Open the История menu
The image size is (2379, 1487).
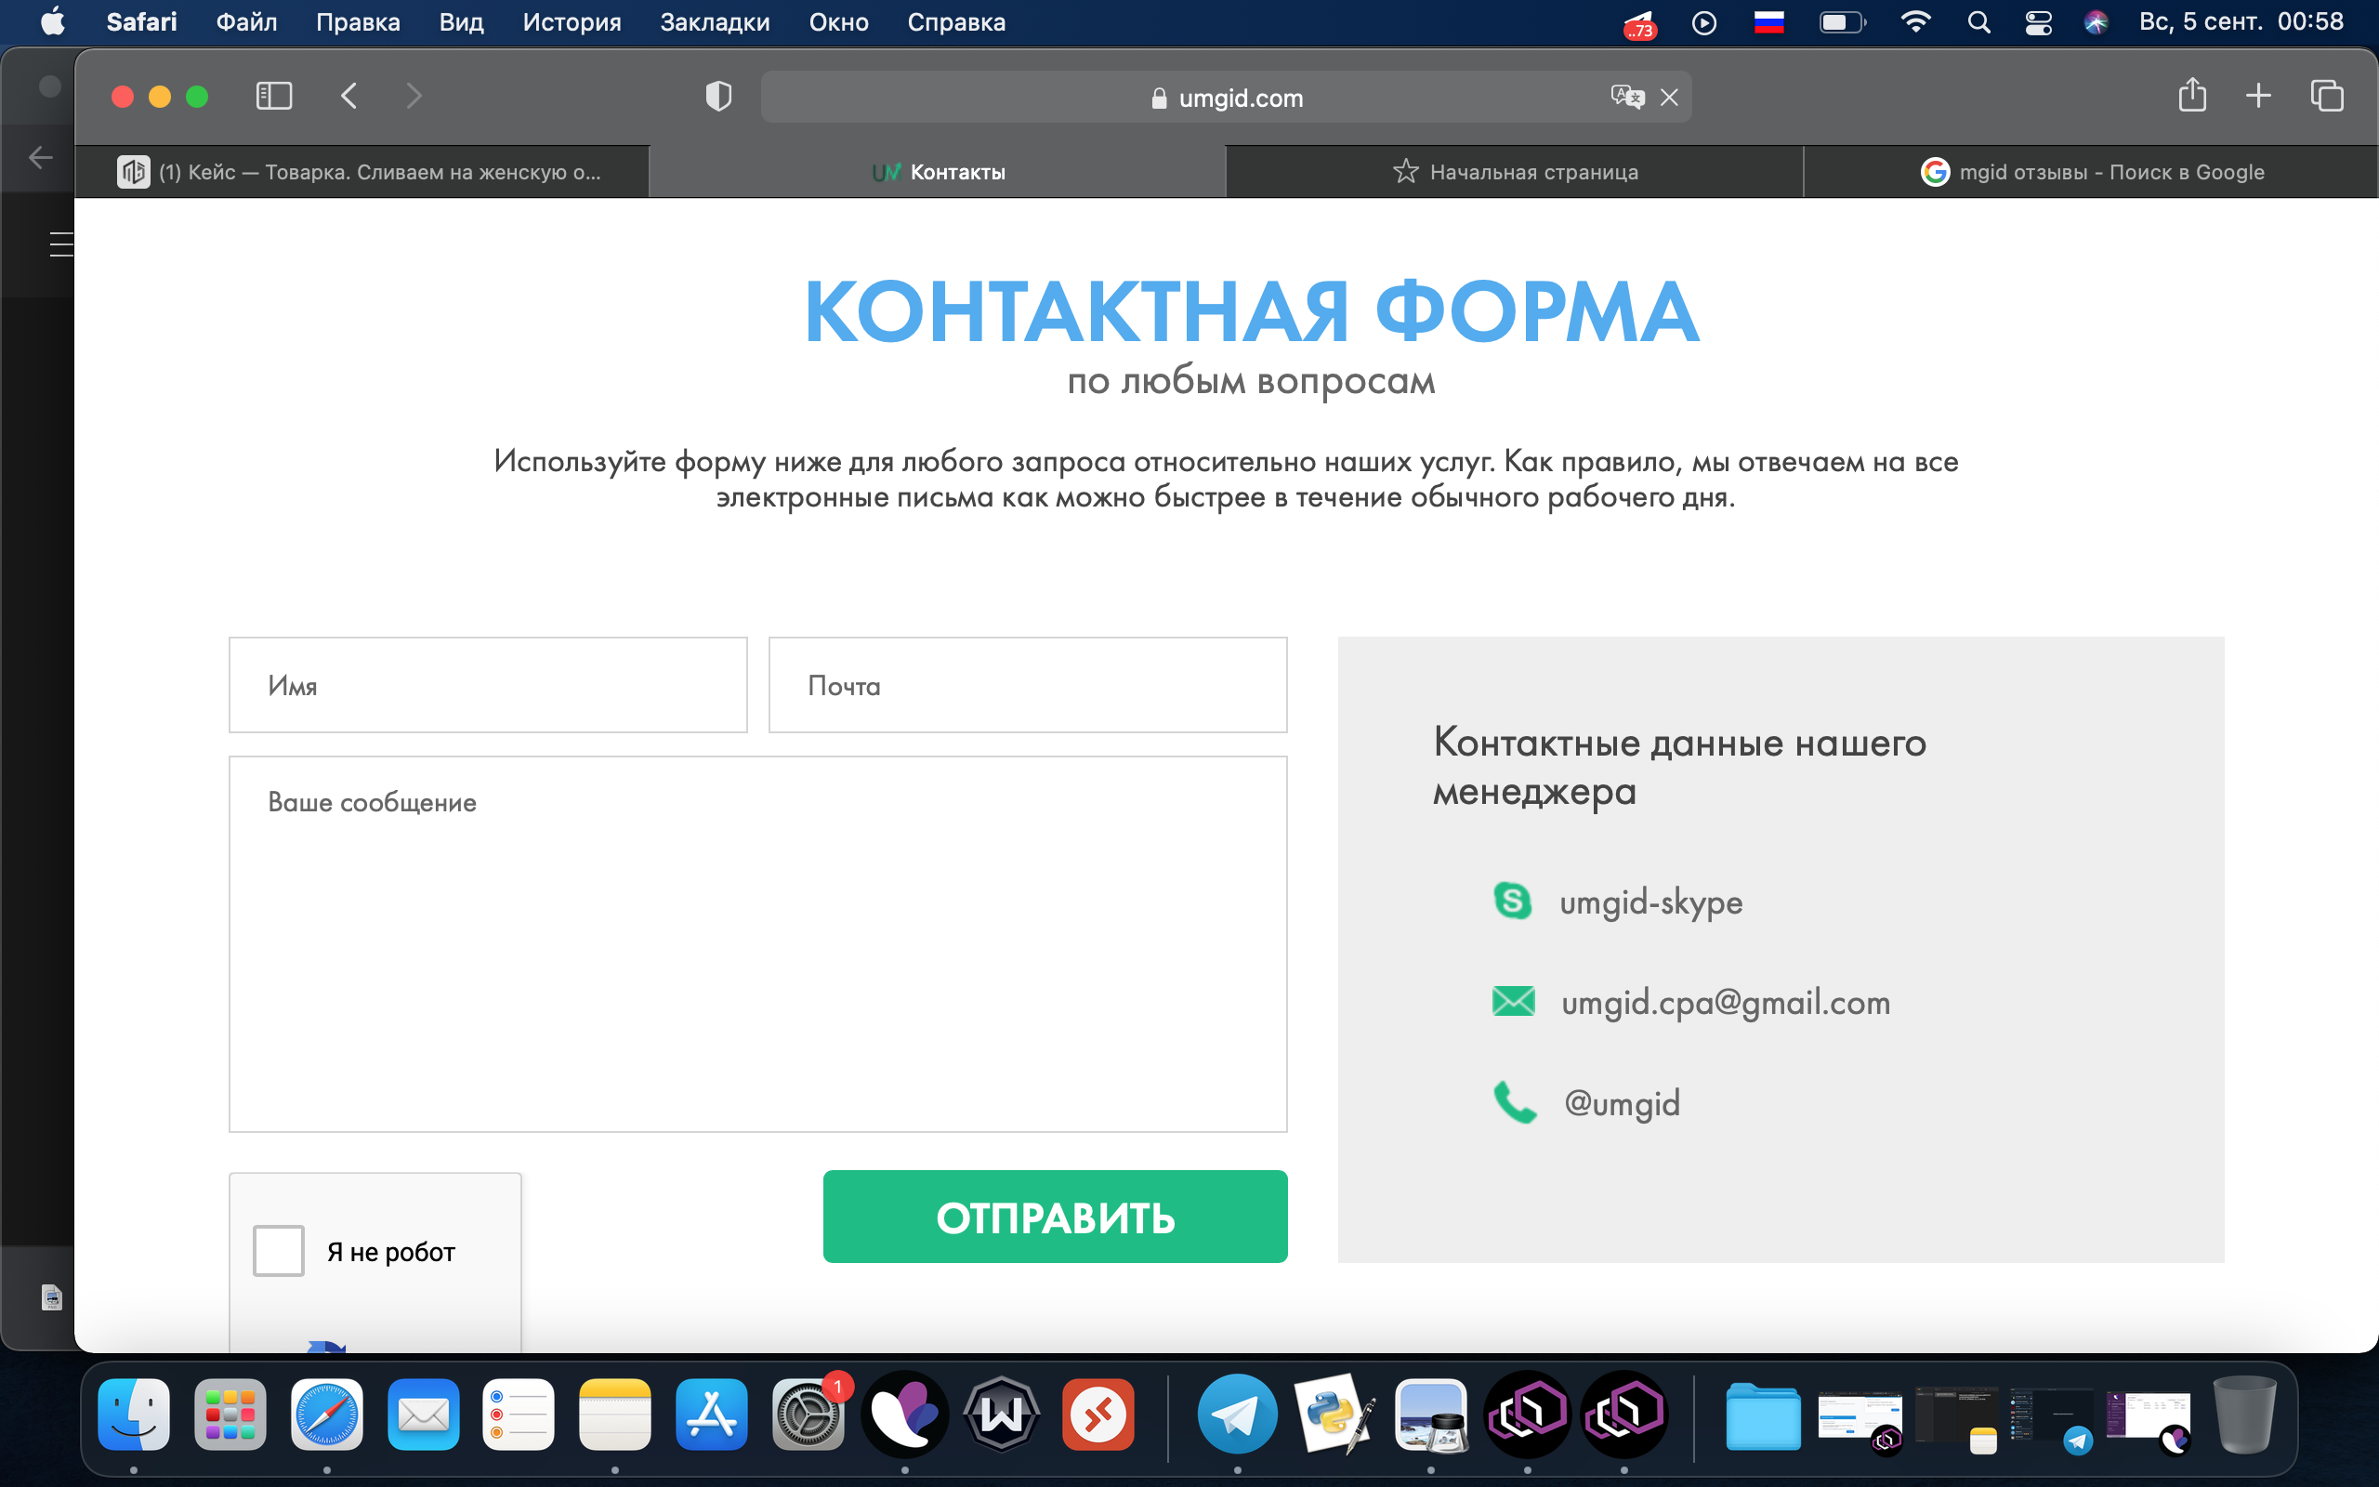[x=572, y=21]
